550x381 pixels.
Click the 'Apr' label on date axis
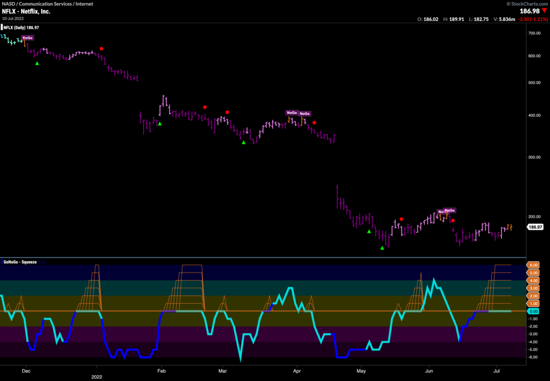pyautogui.click(x=296, y=370)
